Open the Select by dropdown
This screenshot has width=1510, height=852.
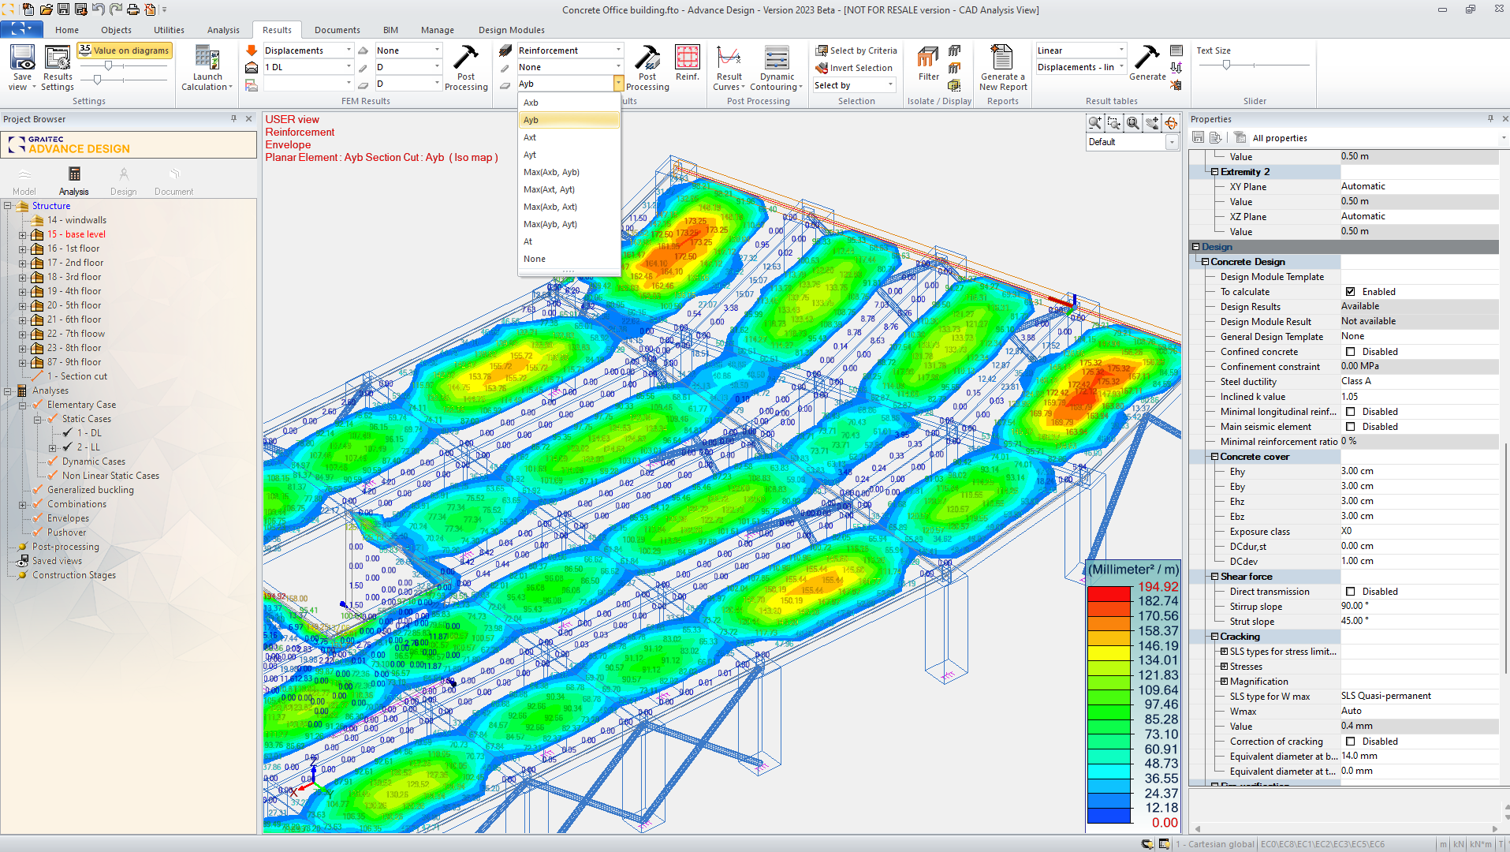pyautogui.click(x=890, y=85)
